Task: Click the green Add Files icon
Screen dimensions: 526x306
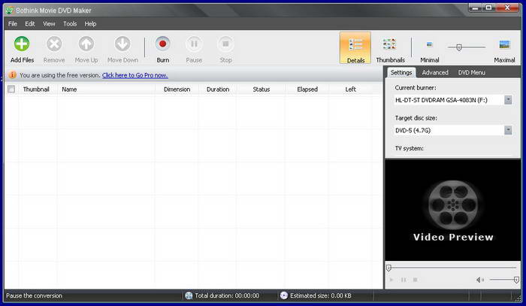Action: tap(22, 44)
